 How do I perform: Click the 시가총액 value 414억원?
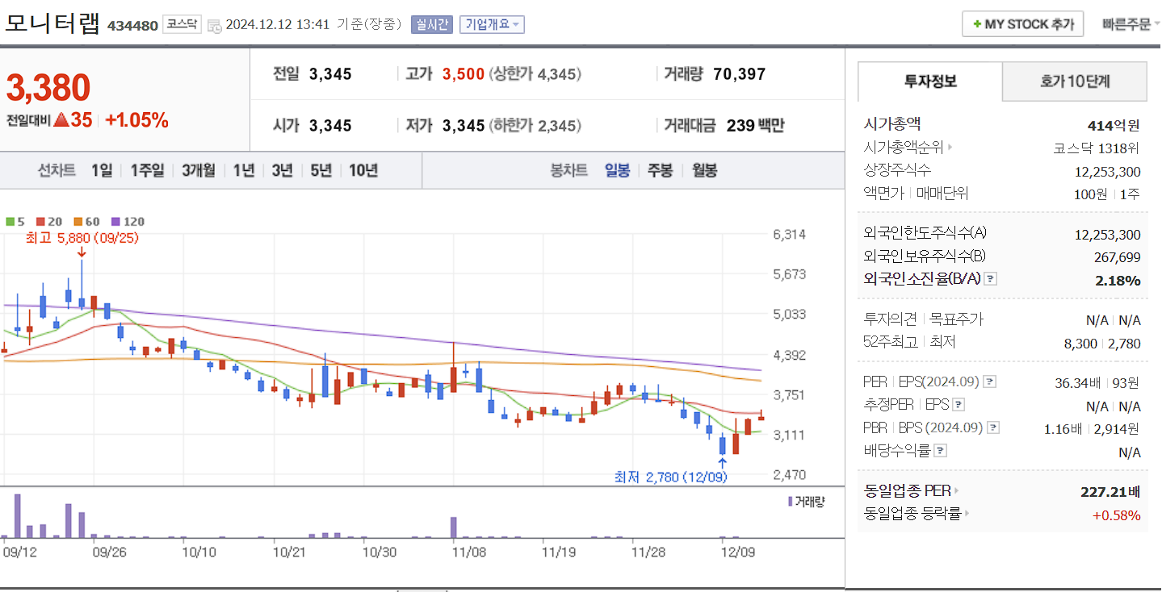pyautogui.click(x=1114, y=125)
